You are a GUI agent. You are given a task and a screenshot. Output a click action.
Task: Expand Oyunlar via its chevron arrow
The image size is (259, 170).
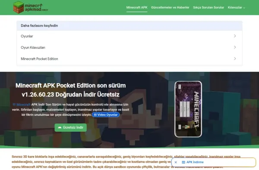pos(235,36)
